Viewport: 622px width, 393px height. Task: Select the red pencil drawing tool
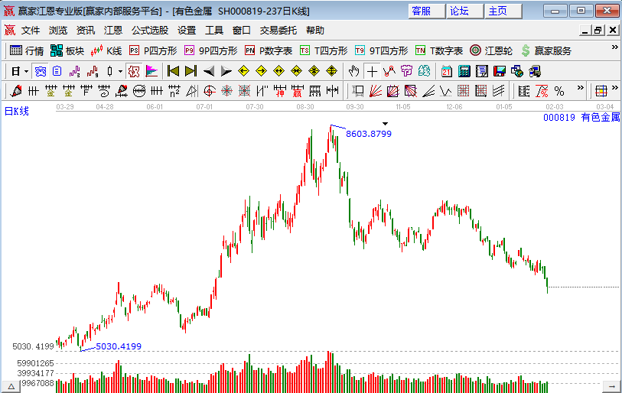point(16,91)
